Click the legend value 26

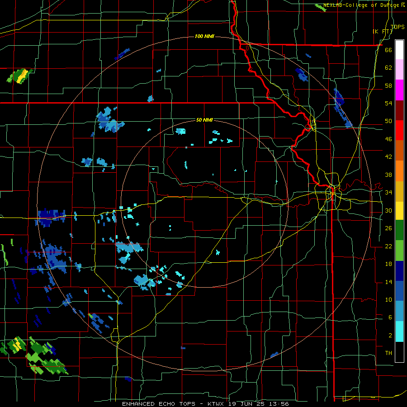click(388, 228)
